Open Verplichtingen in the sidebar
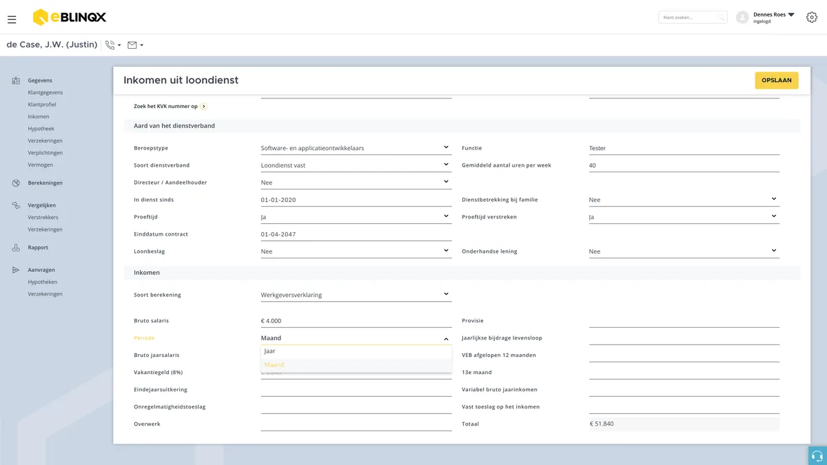Image resolution: width=827 pixels, height=465 pixels. coord(45,153)
